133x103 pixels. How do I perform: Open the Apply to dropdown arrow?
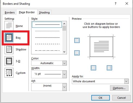(126, 81)
